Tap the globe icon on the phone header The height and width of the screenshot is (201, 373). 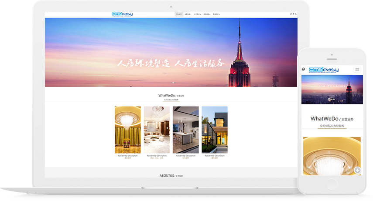coord(303,70)
